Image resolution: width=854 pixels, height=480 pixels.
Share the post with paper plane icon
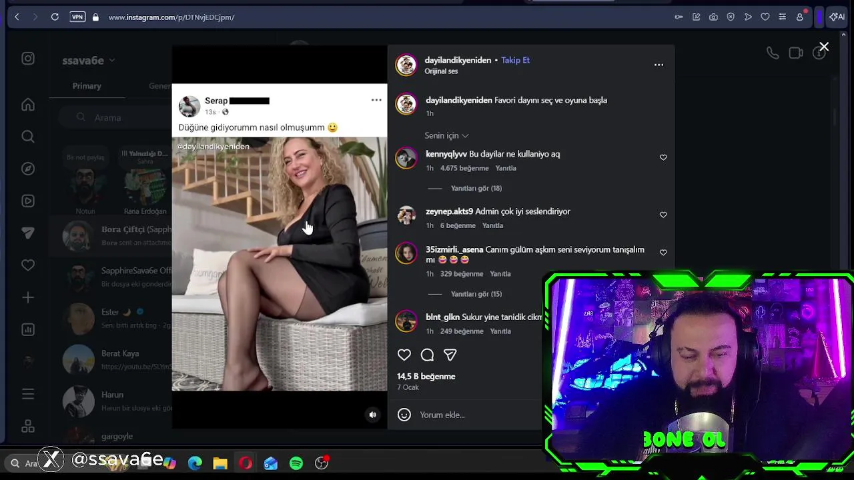[450, 355]
